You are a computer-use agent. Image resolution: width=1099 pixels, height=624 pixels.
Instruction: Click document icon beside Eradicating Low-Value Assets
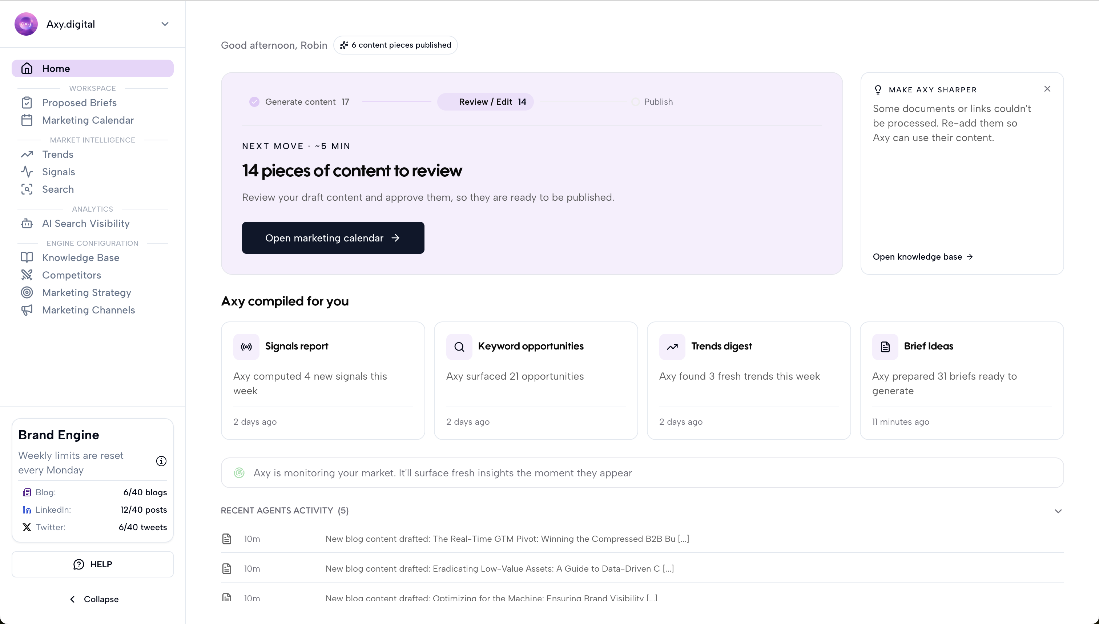pyautogui.click(x=227, y=569)
